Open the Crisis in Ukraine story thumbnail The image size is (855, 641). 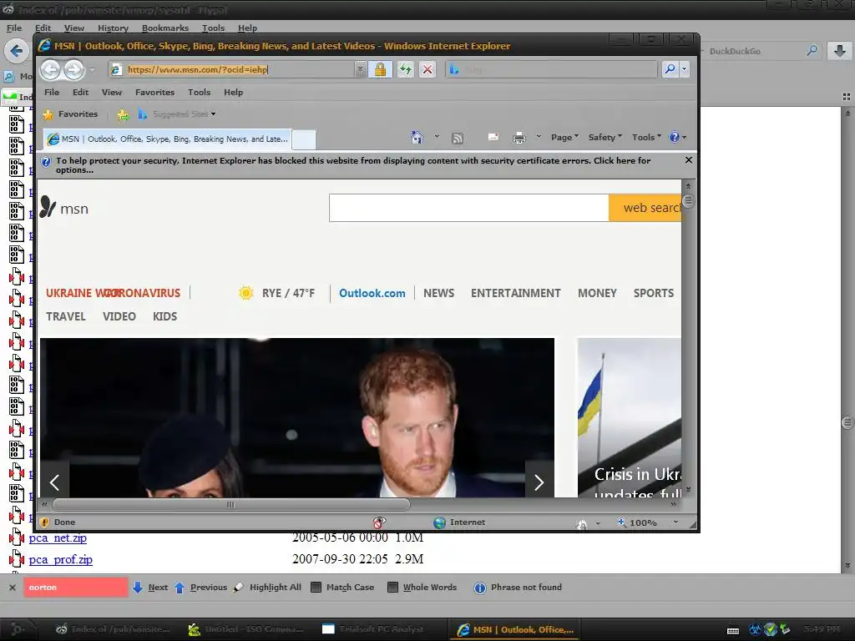pyautogui.click(x=630, y=417)
